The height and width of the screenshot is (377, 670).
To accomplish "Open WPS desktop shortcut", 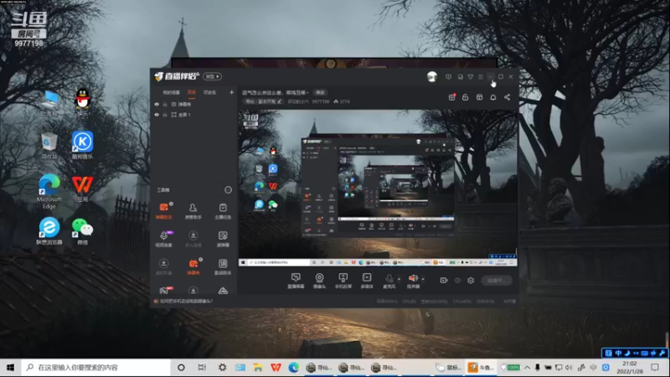I will click(x=82, y=188).
